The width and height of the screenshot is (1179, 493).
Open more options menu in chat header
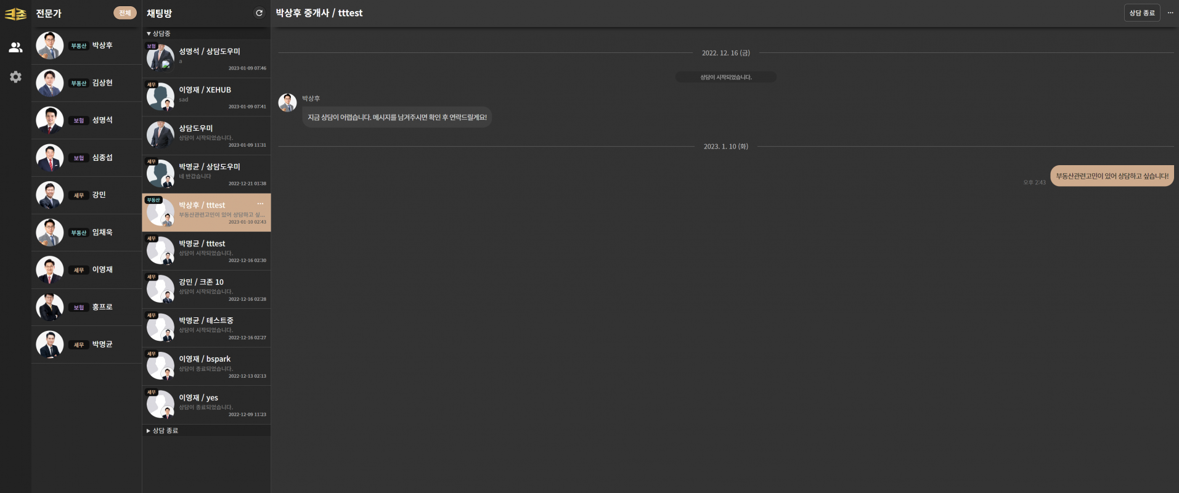(x=1170, y=13)
